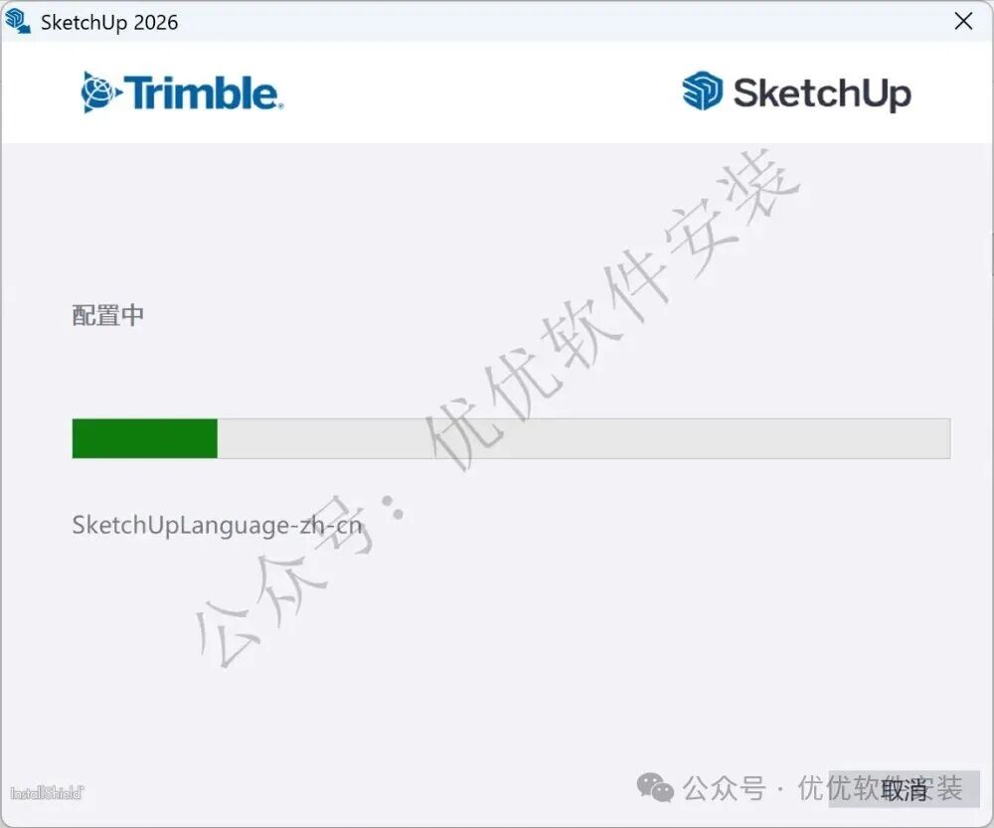Cancel the installation with the 取消 button
994x828 pixels.
pos(904,789)
